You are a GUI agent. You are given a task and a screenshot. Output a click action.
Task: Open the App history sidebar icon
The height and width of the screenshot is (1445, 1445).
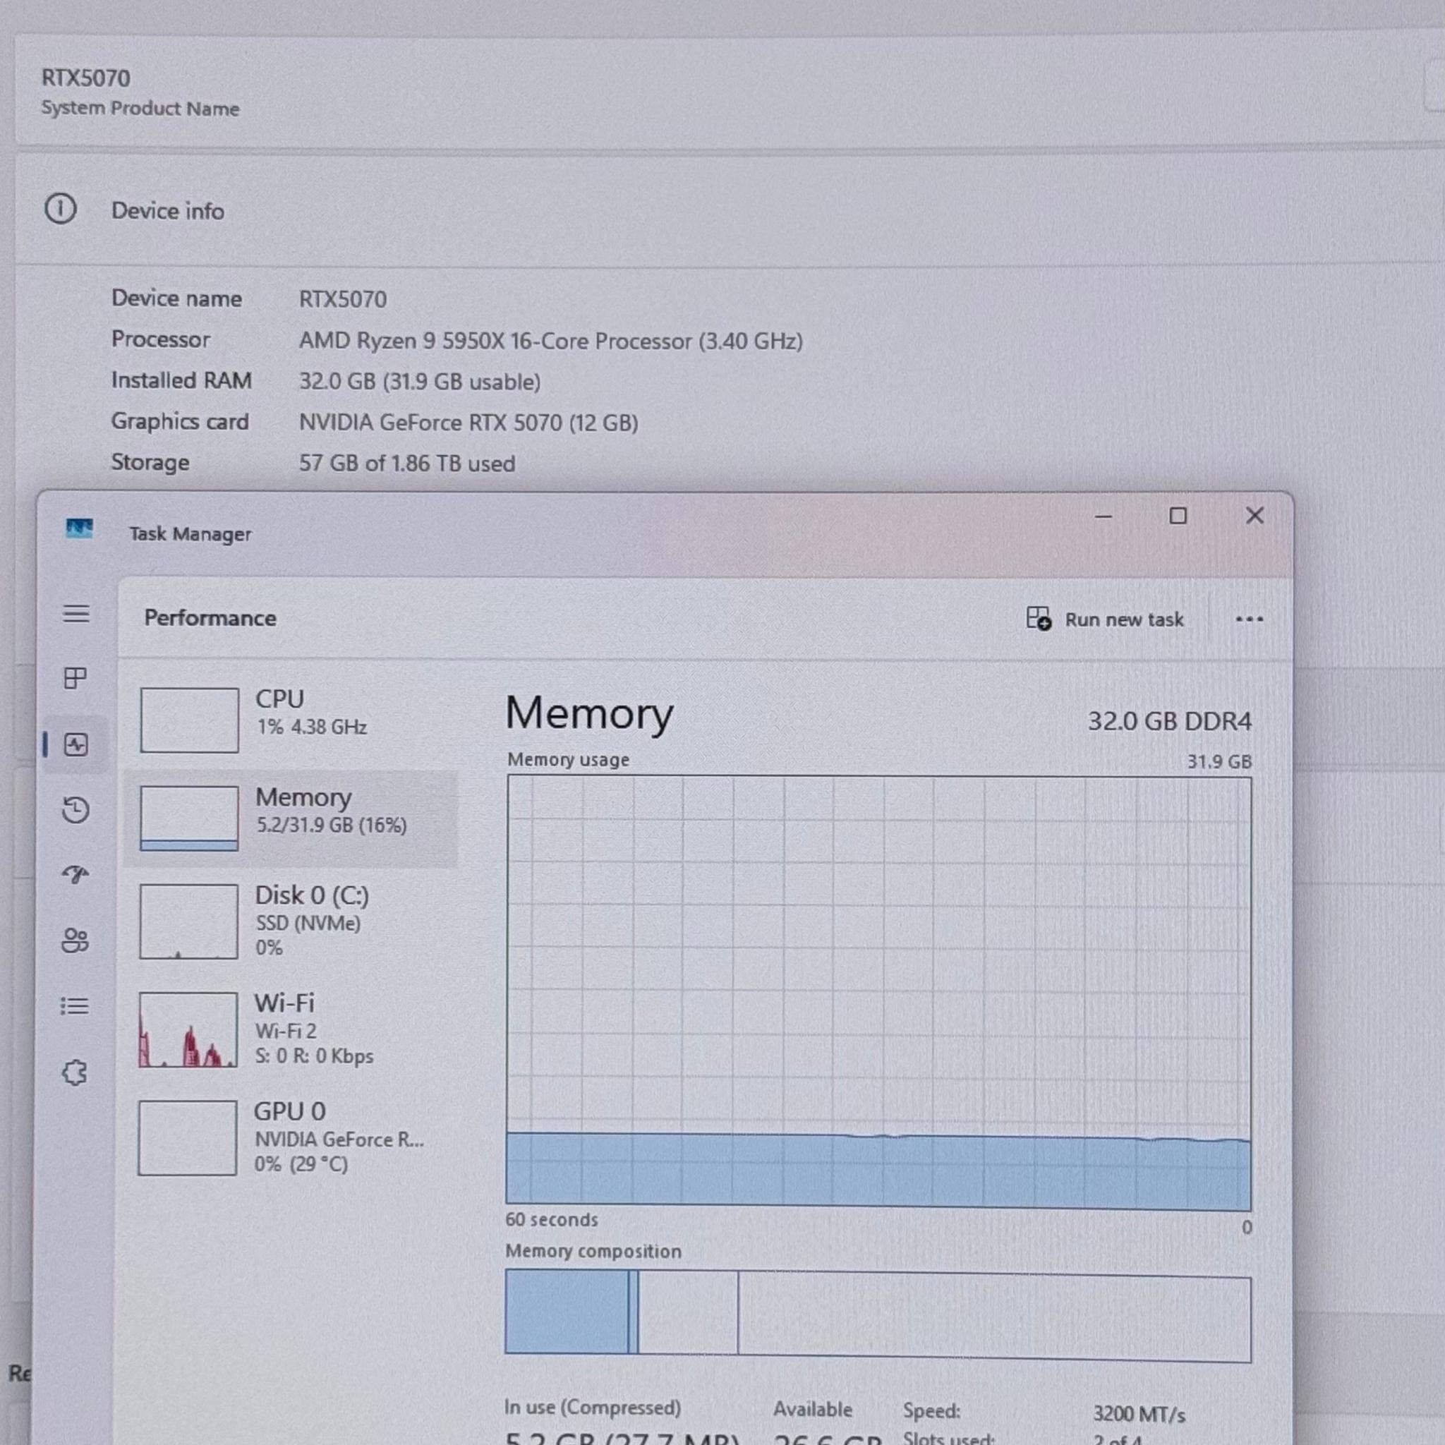pos(75,810)
